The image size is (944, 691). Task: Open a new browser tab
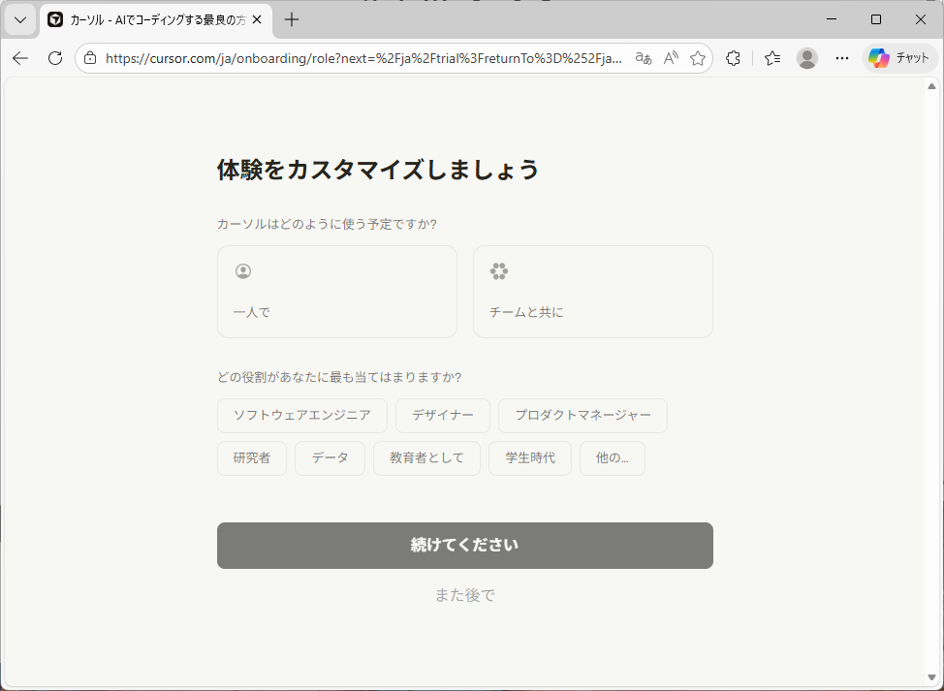click(292, 19)
